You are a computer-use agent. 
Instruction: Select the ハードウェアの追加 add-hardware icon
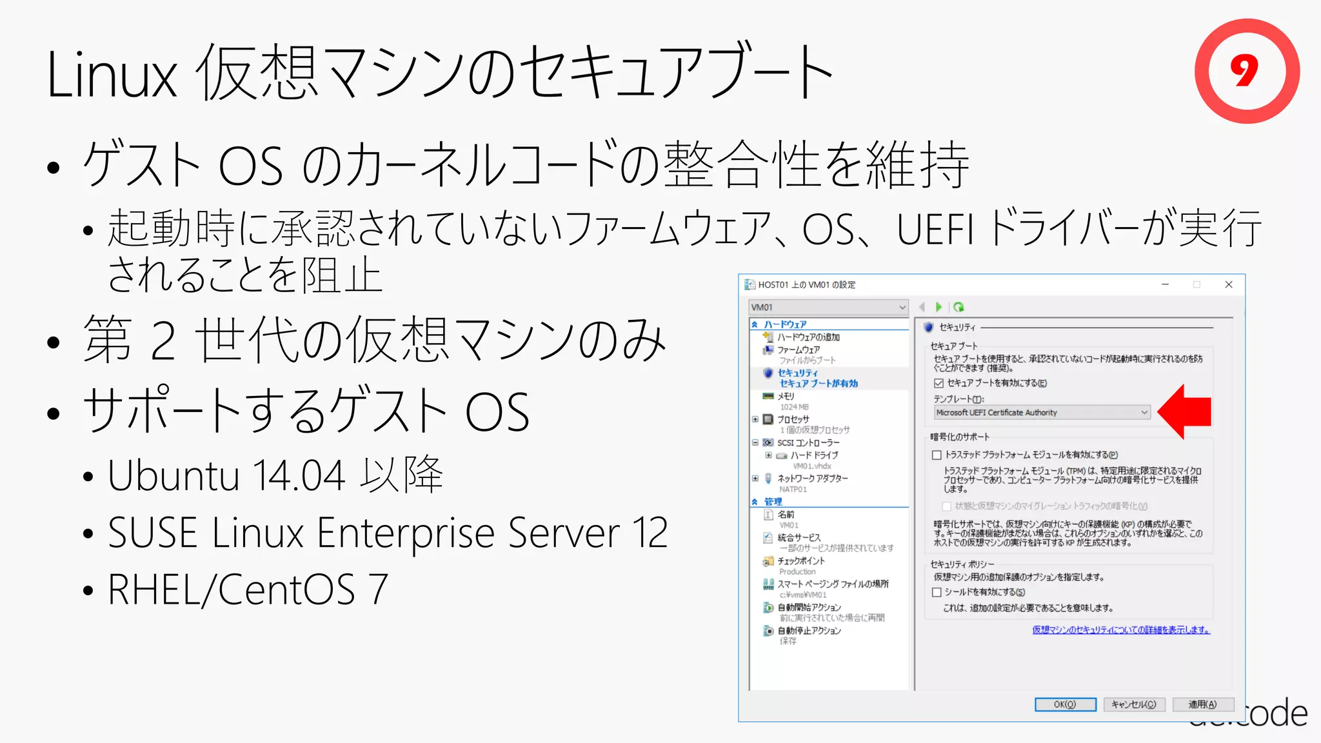click(x=768, y=337)
